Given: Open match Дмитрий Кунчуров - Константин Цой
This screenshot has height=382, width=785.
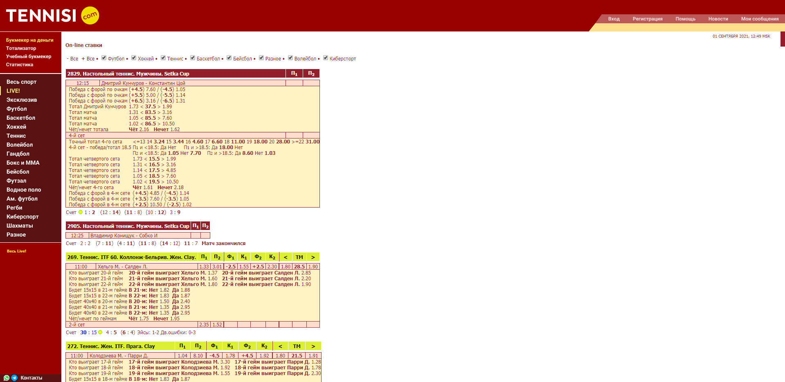Looking at the screenshot, I should pos(143,83).
